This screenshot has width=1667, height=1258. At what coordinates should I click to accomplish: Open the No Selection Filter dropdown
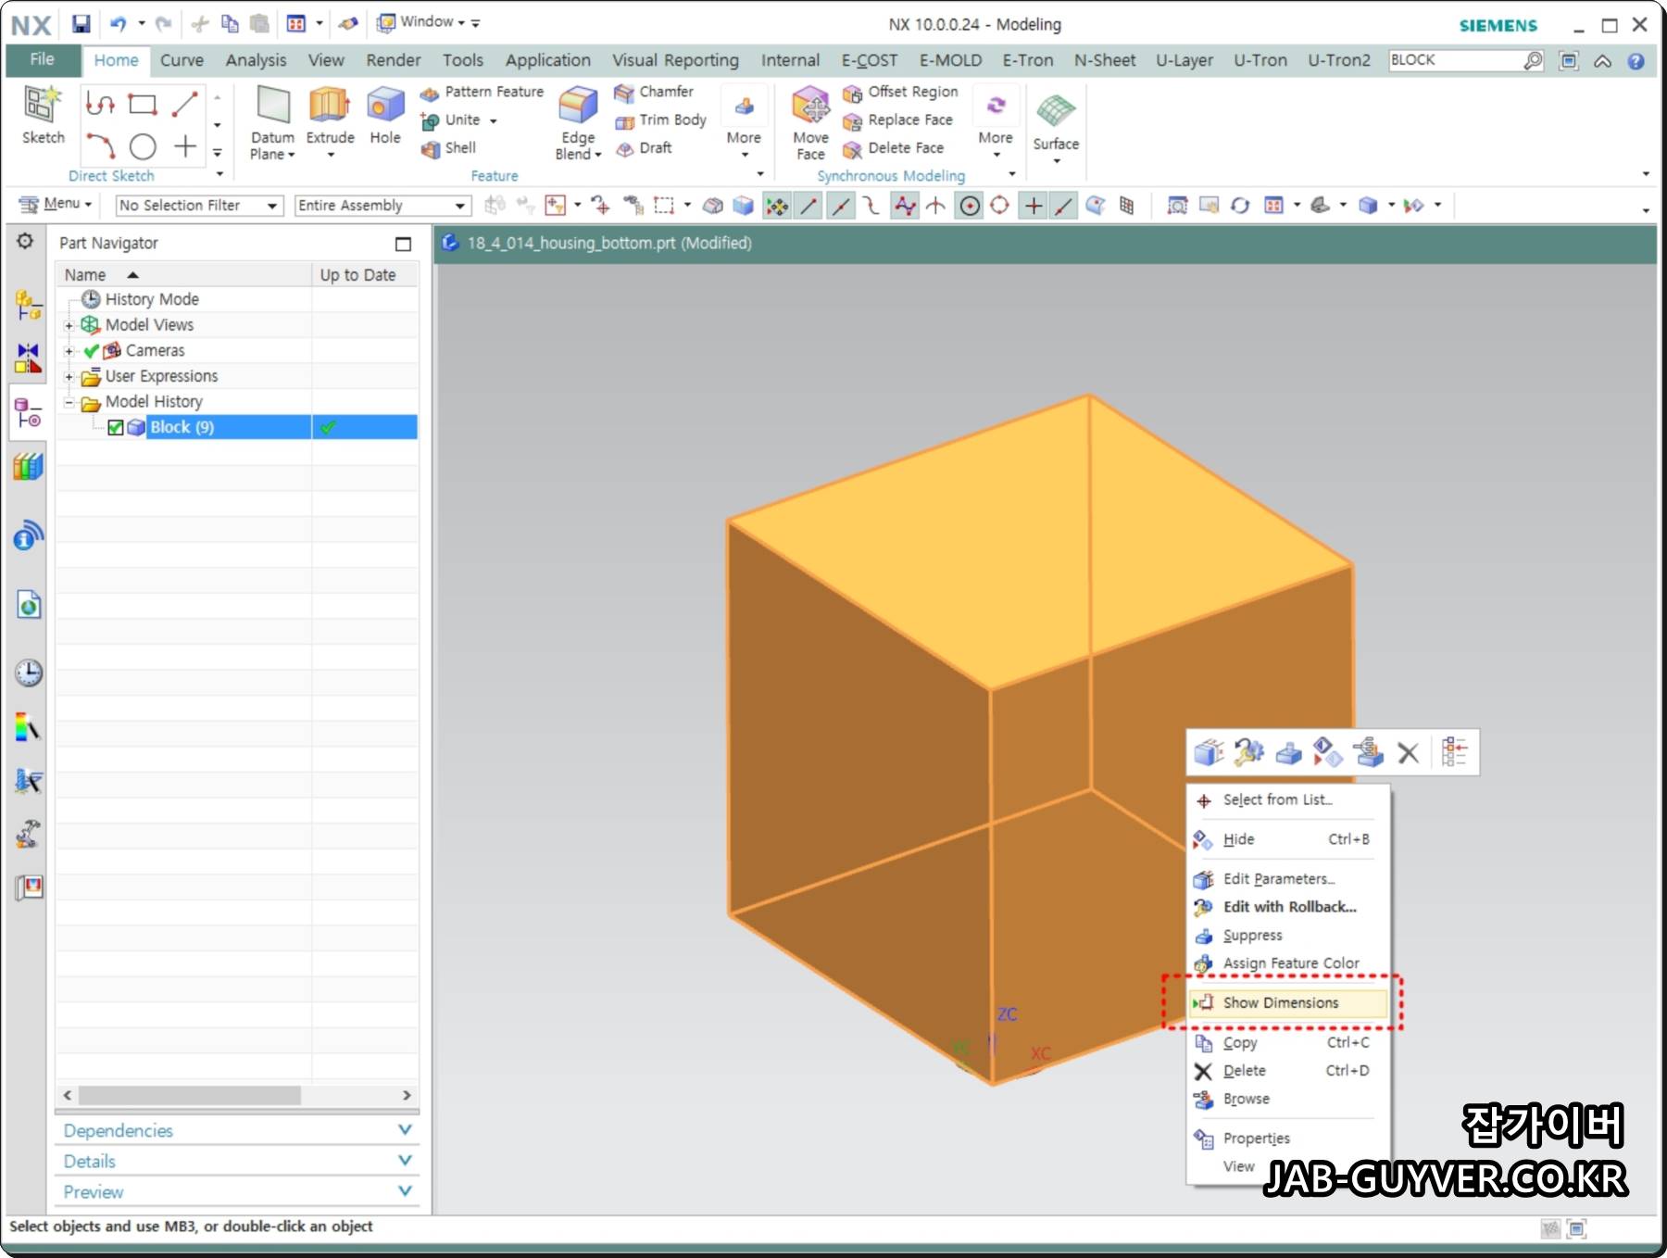pyautogui.click(x=198, y=206)
